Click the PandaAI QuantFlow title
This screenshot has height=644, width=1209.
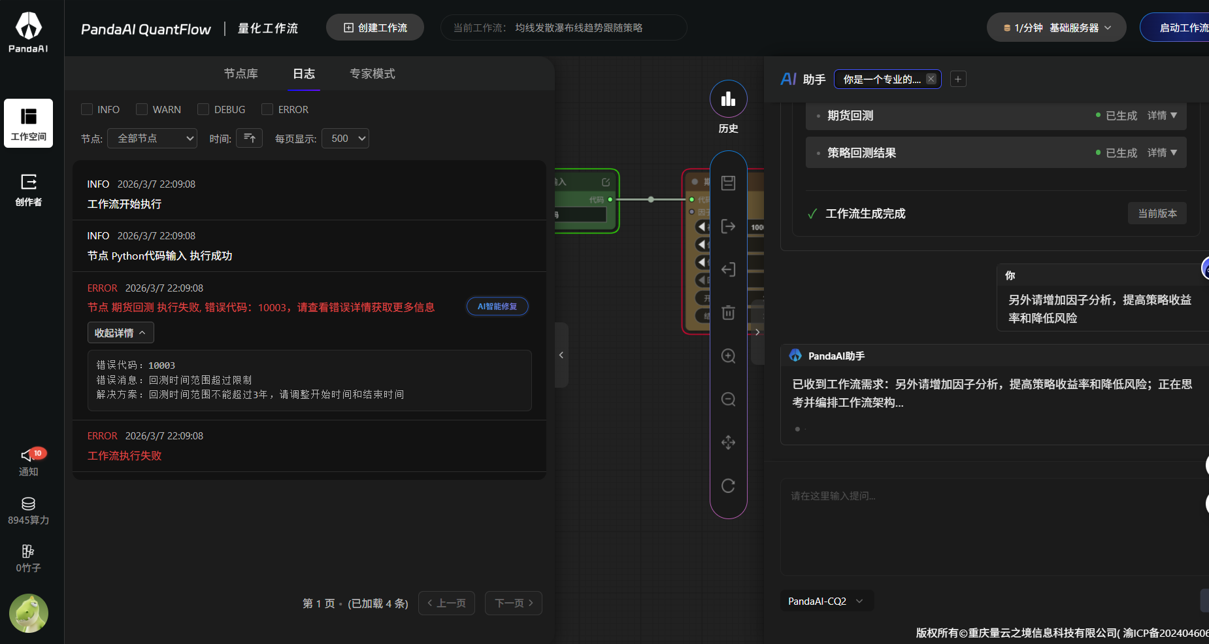tap(146, 29)
